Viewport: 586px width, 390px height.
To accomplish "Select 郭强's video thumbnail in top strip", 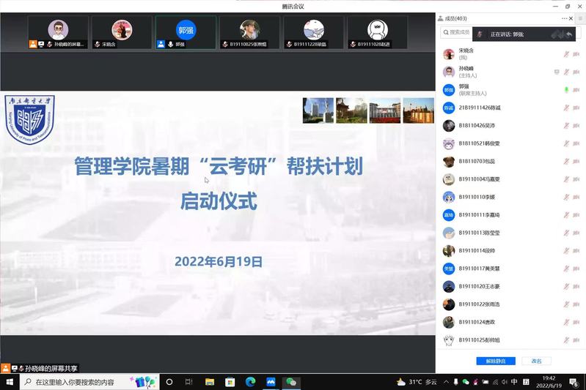I will click(186, 32).
